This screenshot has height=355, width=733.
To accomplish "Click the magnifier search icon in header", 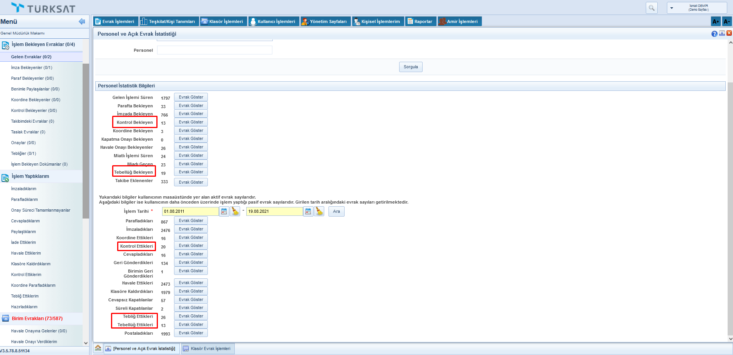I will (x=652, y=8).
